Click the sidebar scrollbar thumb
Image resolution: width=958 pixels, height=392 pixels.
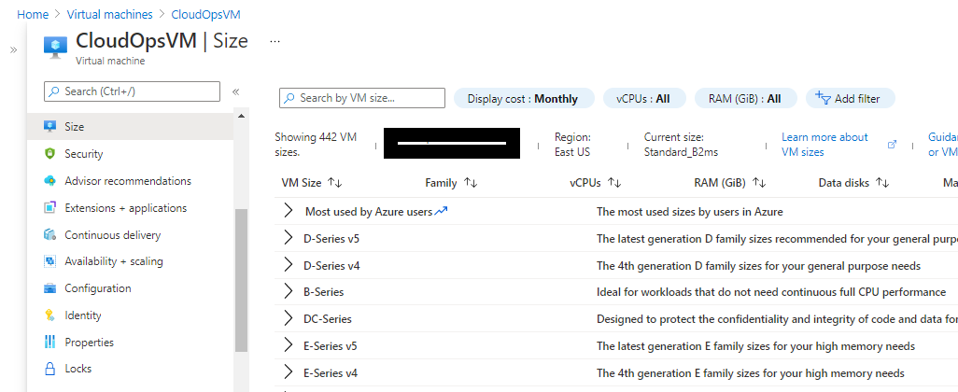point(241,280)
